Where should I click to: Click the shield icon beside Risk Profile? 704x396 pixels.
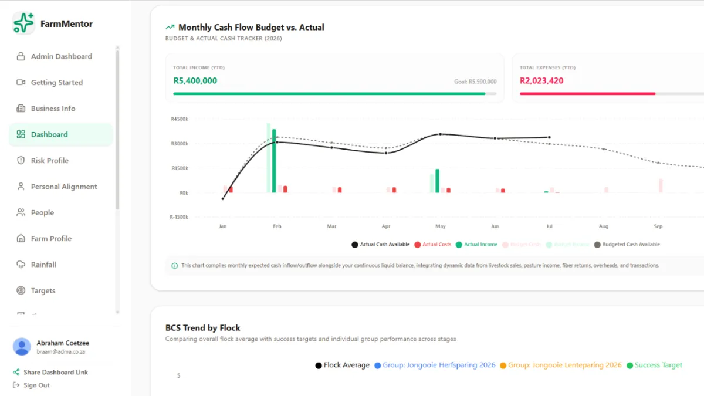point(21,161)
